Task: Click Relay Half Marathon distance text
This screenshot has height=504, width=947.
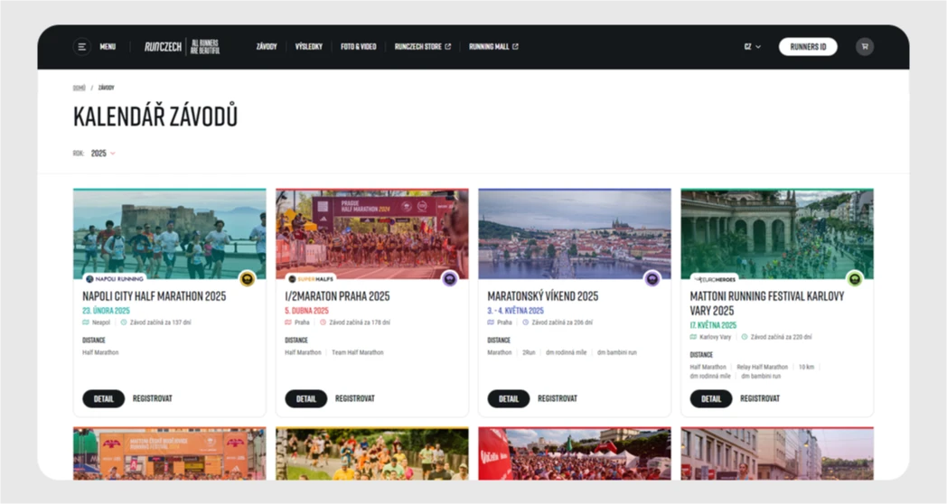Action: click(762, 367)
